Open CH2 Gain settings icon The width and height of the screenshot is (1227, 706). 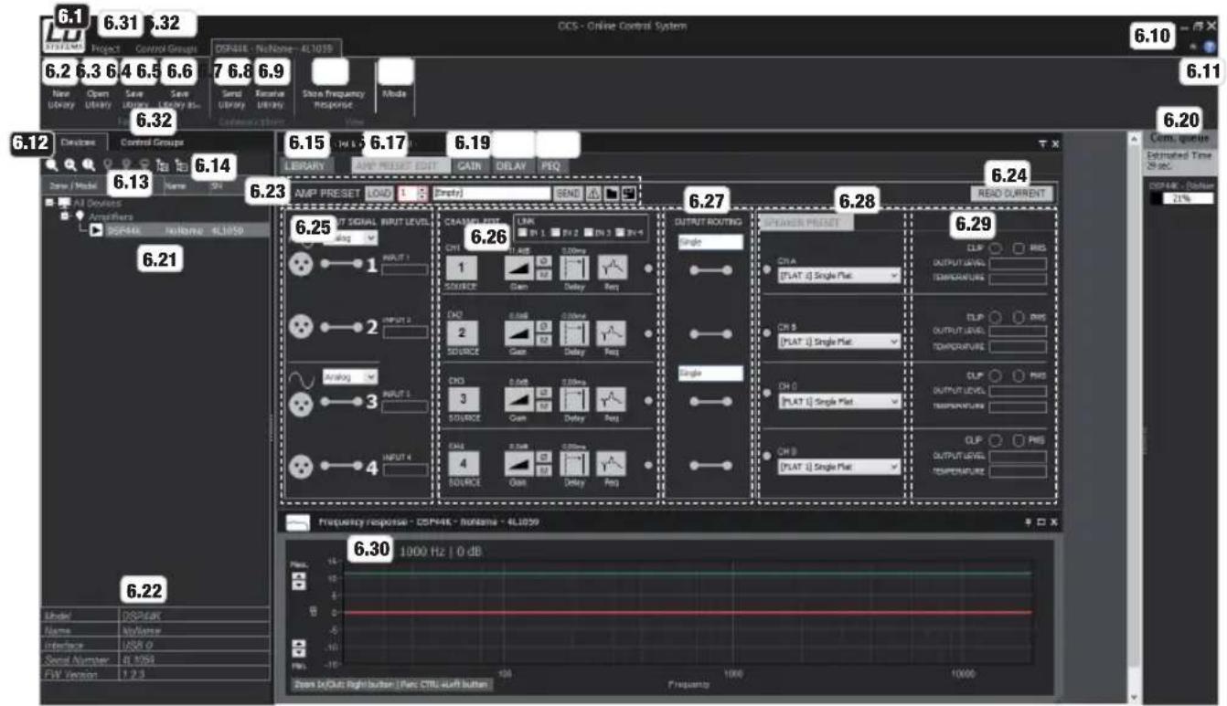[518, 333]
